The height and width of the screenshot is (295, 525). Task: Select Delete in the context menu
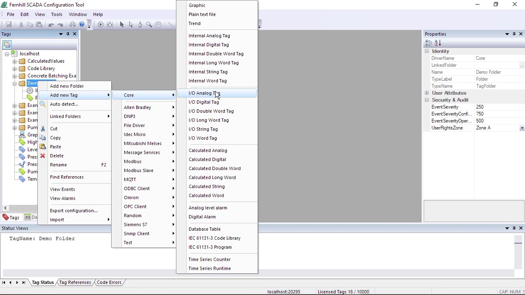click(x=74, y=156)
